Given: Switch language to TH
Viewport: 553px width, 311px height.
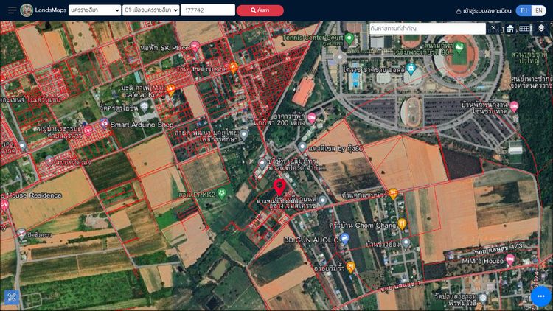Looking at the screenshot, I should [x=522, y=10].
